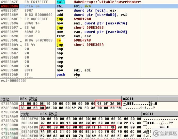
Task: Select address 69BE3697
Action: (x=10, y=28)
